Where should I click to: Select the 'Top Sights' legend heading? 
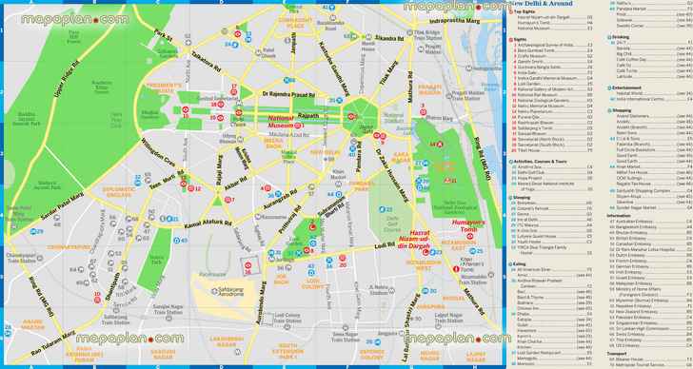[x=525, y=12]
